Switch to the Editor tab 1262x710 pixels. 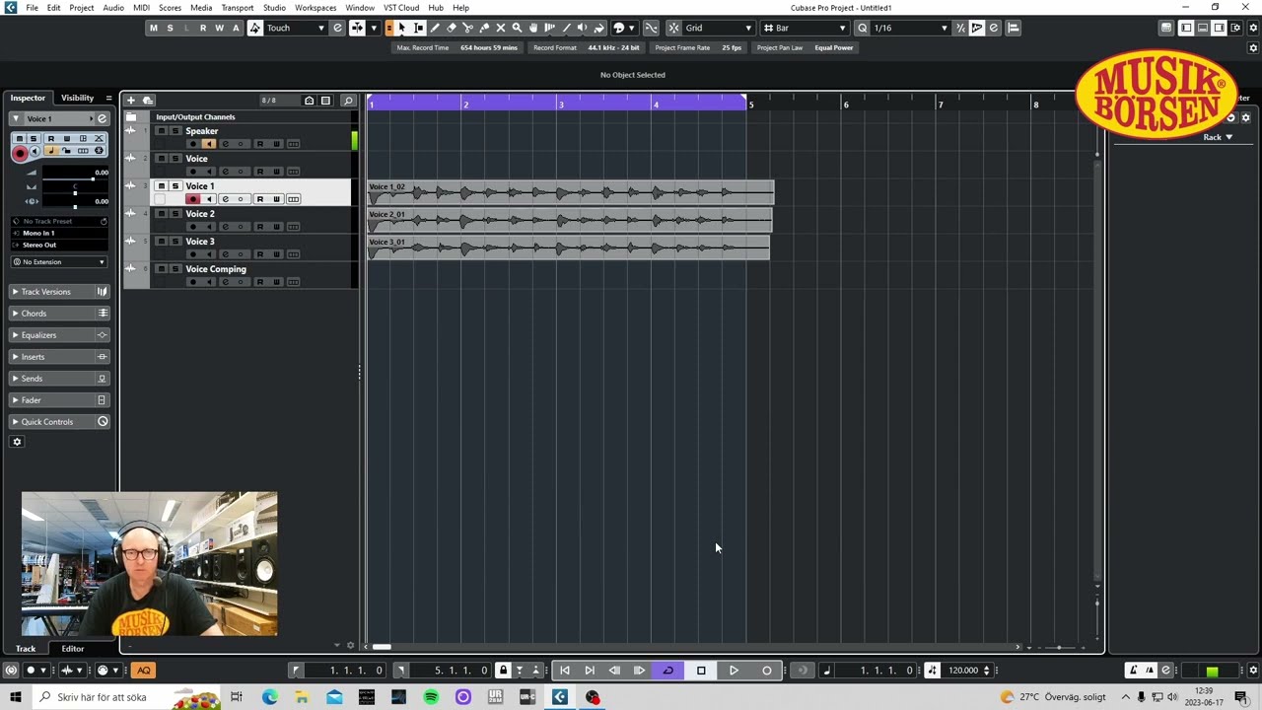coord(73,649)
